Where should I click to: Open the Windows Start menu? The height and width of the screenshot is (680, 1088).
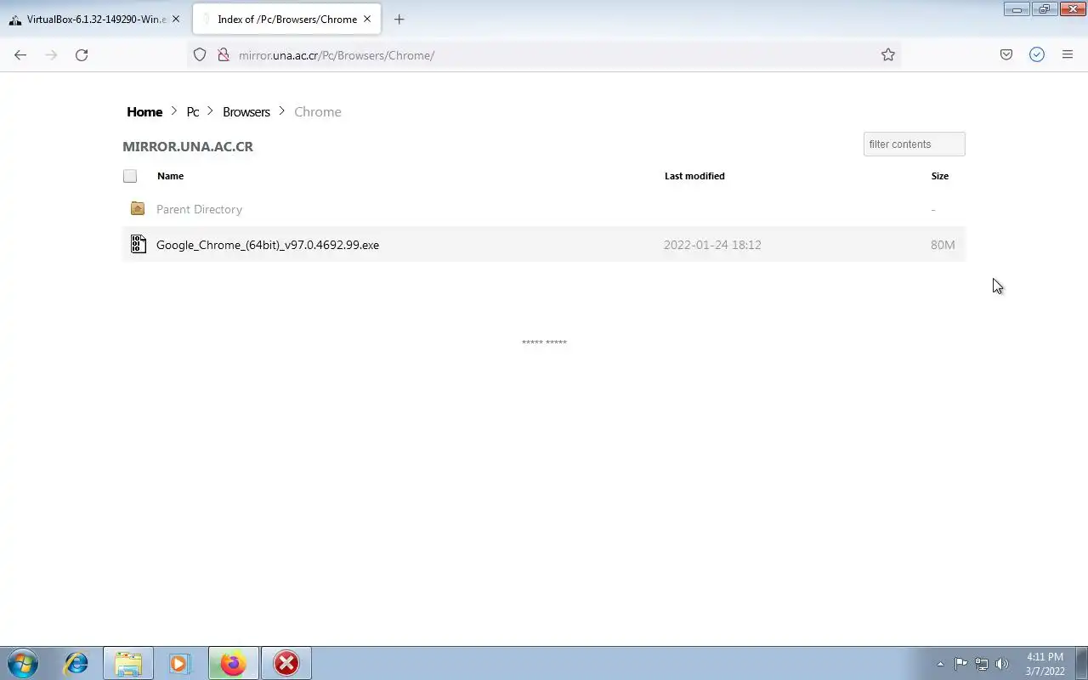[23, 663]
